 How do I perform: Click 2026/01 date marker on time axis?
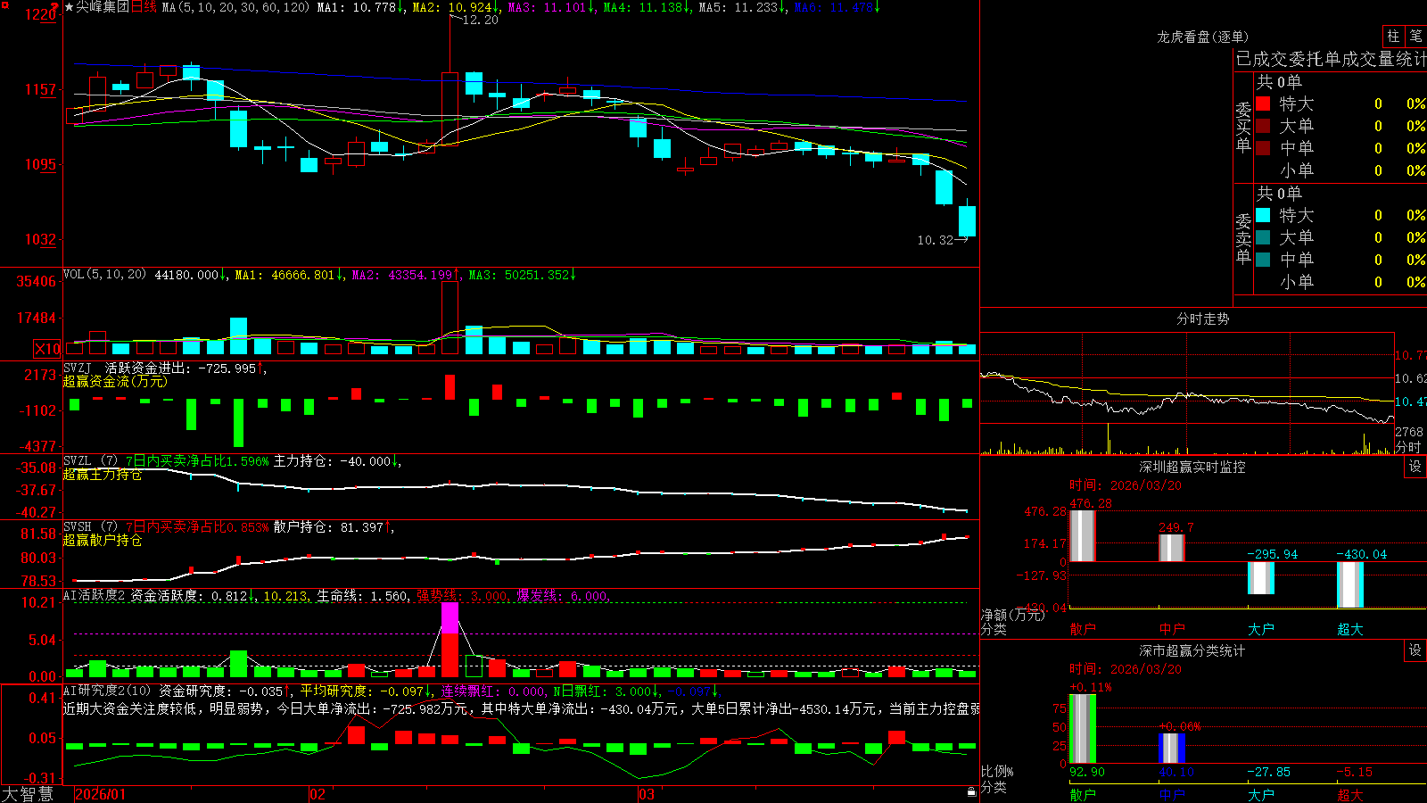pos(101,794)
